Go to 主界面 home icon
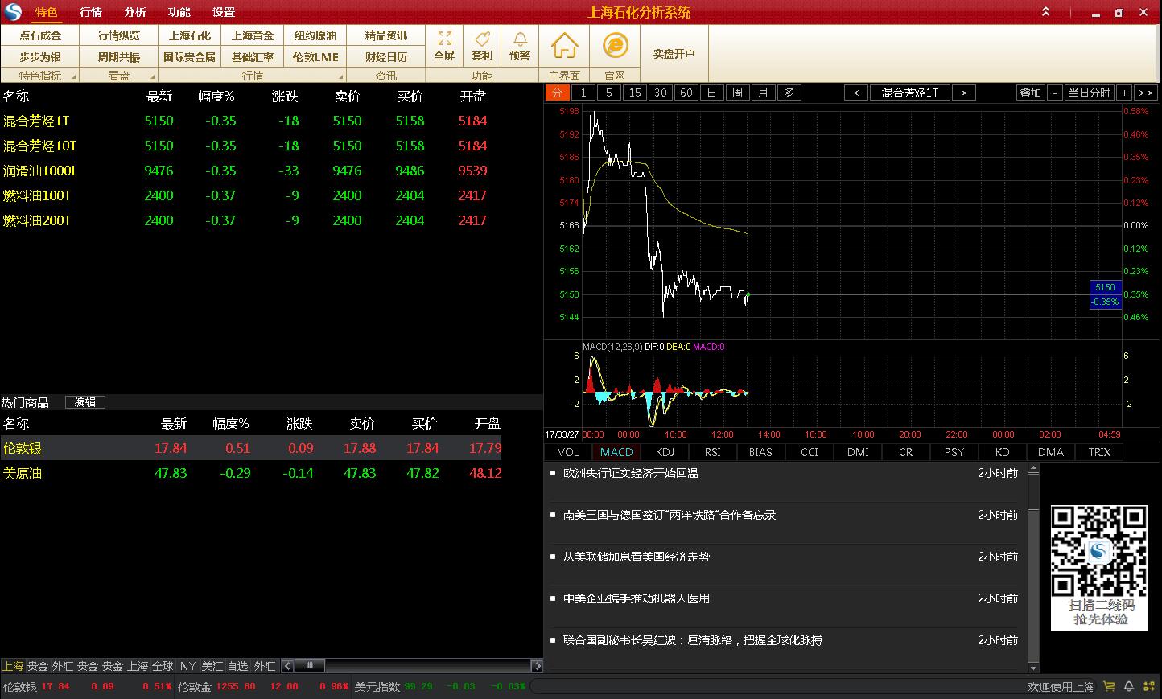Image resolution: width=1162 pixels, height=699 pixels. coord(564,46)
